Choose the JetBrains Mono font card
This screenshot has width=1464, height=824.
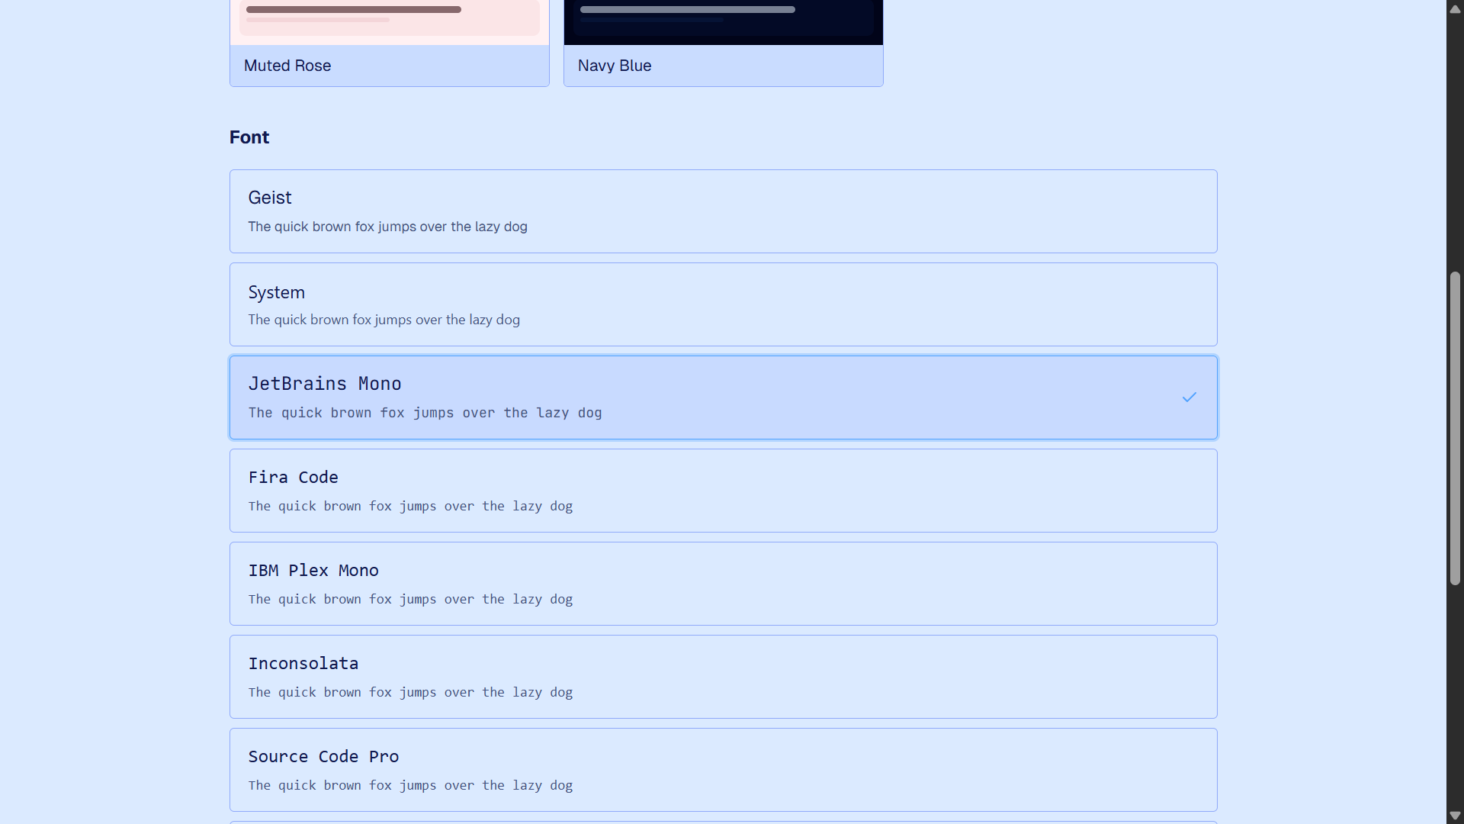tap(723, 398)
